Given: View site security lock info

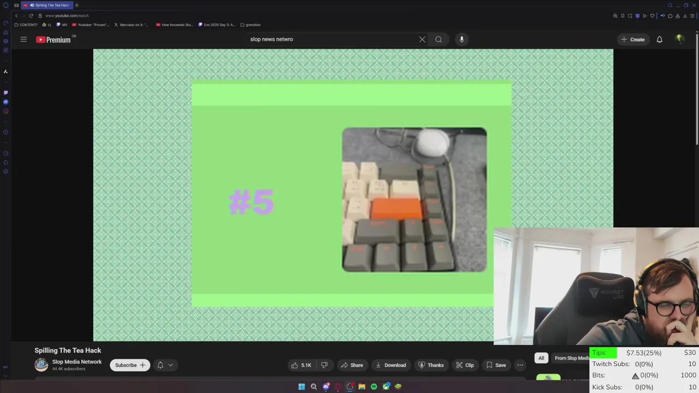Looking at the screenshot, I should pyautogui.click(x=40, y=16).
